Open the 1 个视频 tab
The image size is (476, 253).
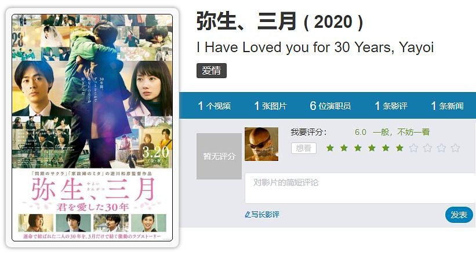point(215,106)
